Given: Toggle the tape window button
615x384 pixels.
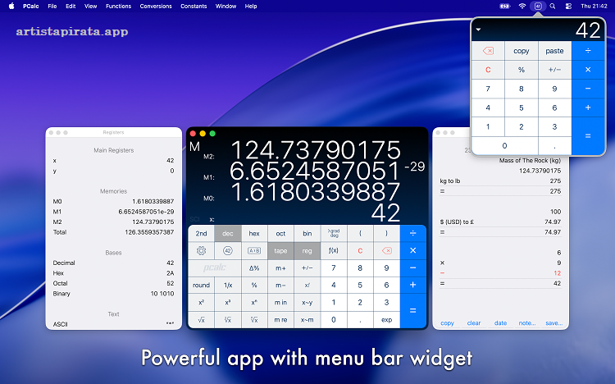Looking at the screenshot, I should point(280,250).
